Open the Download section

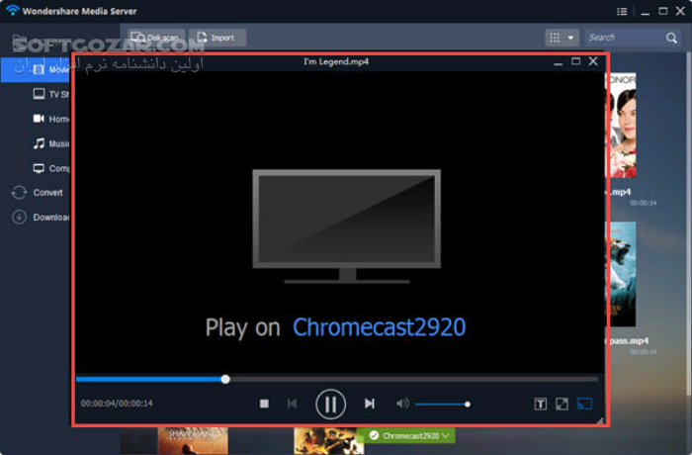click(41, 217)
